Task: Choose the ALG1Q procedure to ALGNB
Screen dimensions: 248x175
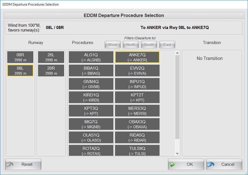Action: (91, 57)
